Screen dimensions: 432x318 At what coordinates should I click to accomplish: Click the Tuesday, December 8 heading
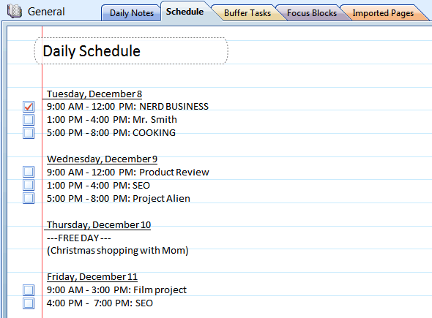click(x=94, y=94)
